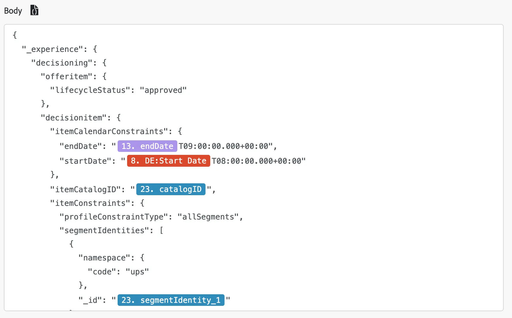Image resolution: width=512 pixels, height=318 pixels.
Task: Click the "23. catalogID" blue token
Action: tap(171, 189)
